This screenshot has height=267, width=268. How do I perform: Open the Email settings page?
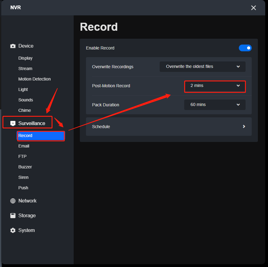pos(24,146)
